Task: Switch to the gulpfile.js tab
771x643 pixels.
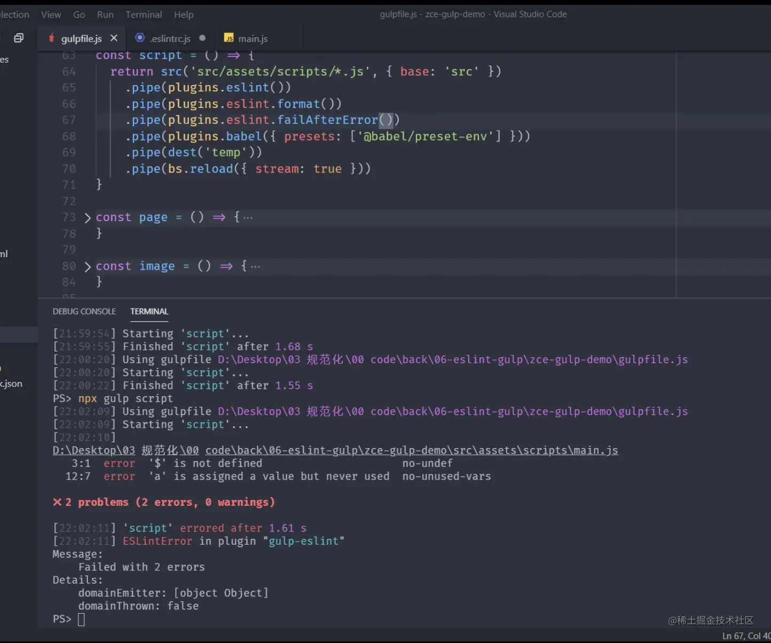Action: (x=82, y=38)
